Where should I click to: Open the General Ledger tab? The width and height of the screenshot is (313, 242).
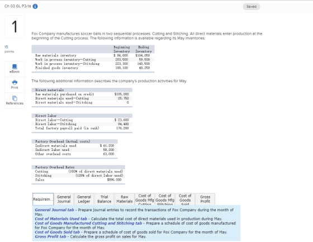pyautogui.click(x=84, y=200)
